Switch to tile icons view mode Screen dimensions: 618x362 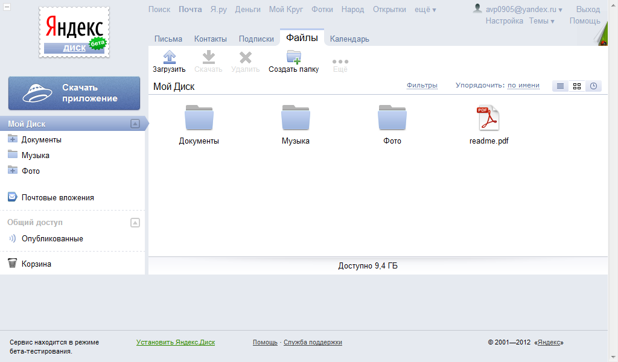click(x=577, y=86)
